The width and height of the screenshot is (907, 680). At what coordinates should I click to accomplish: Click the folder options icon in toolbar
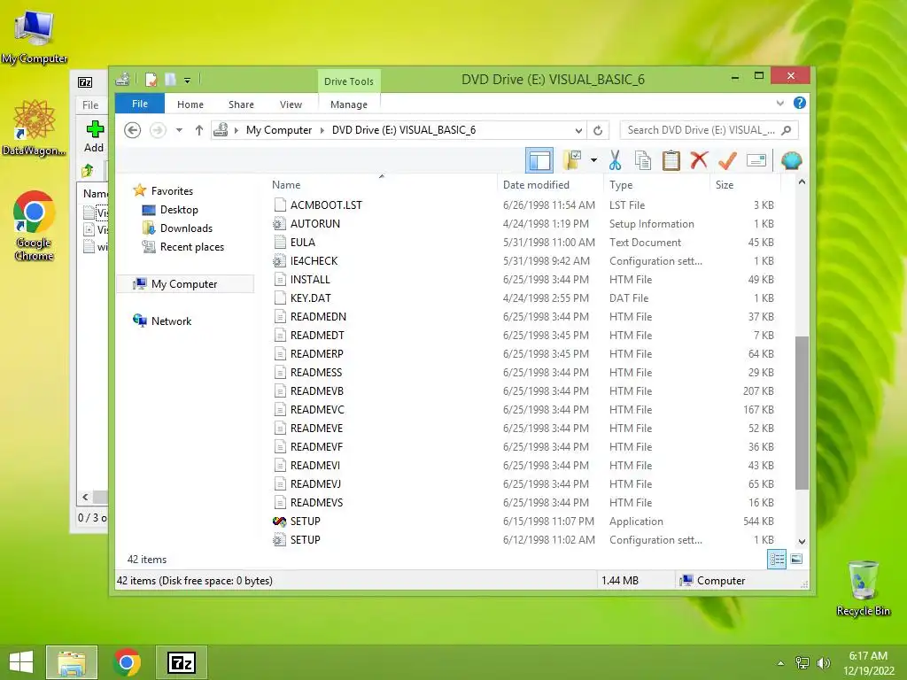point(571,160)
